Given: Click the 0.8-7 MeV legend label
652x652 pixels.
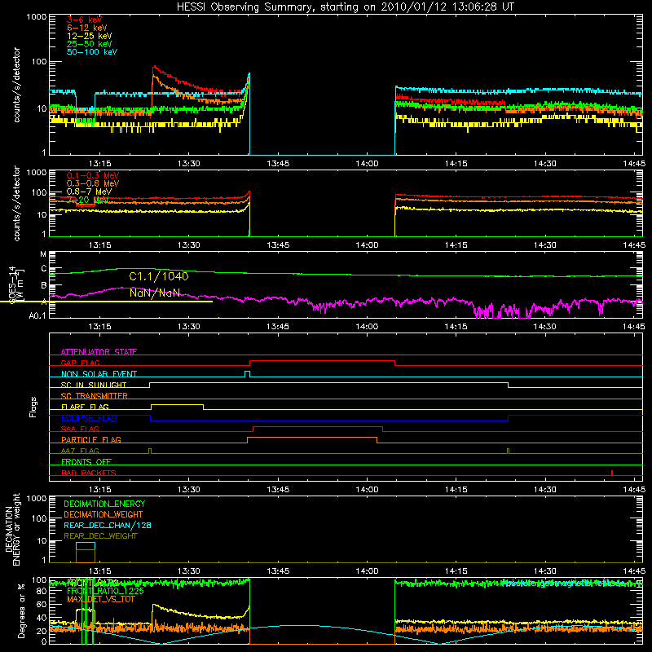Looking at the screenshot, I should coord(89,192).
